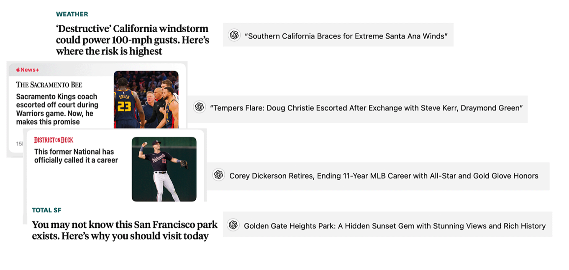
Task: Open the Sacramento Kings coach escorted headline
Action: click(57, 109)
